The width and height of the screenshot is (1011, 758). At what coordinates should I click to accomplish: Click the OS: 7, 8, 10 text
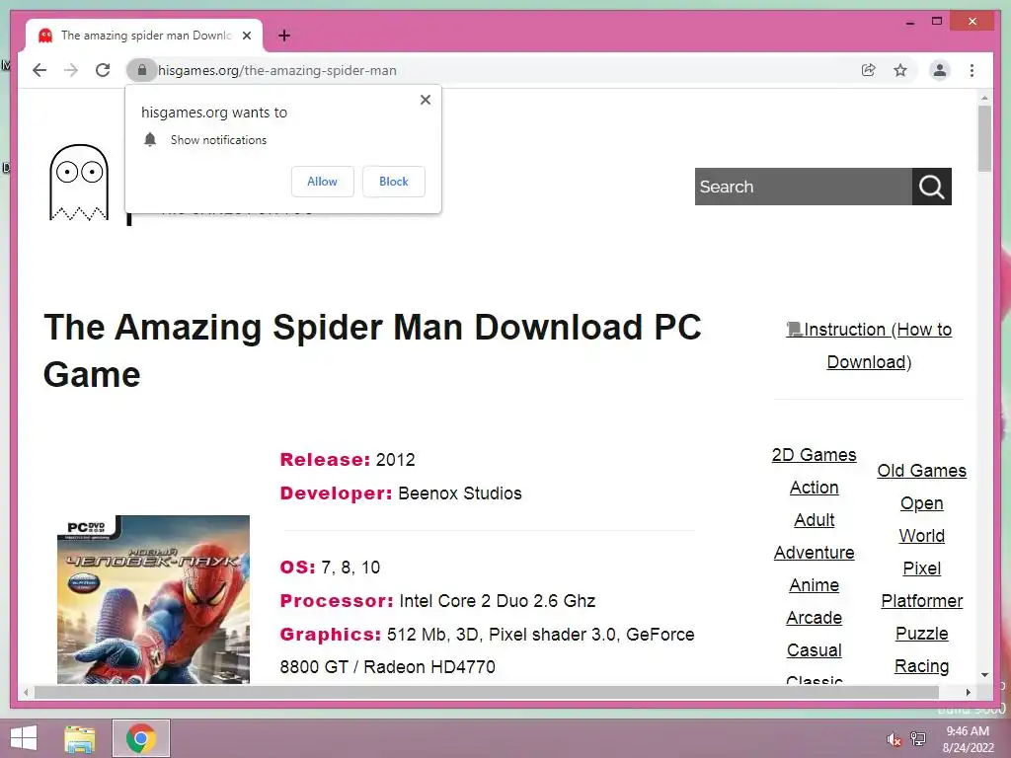coord(330,568)
